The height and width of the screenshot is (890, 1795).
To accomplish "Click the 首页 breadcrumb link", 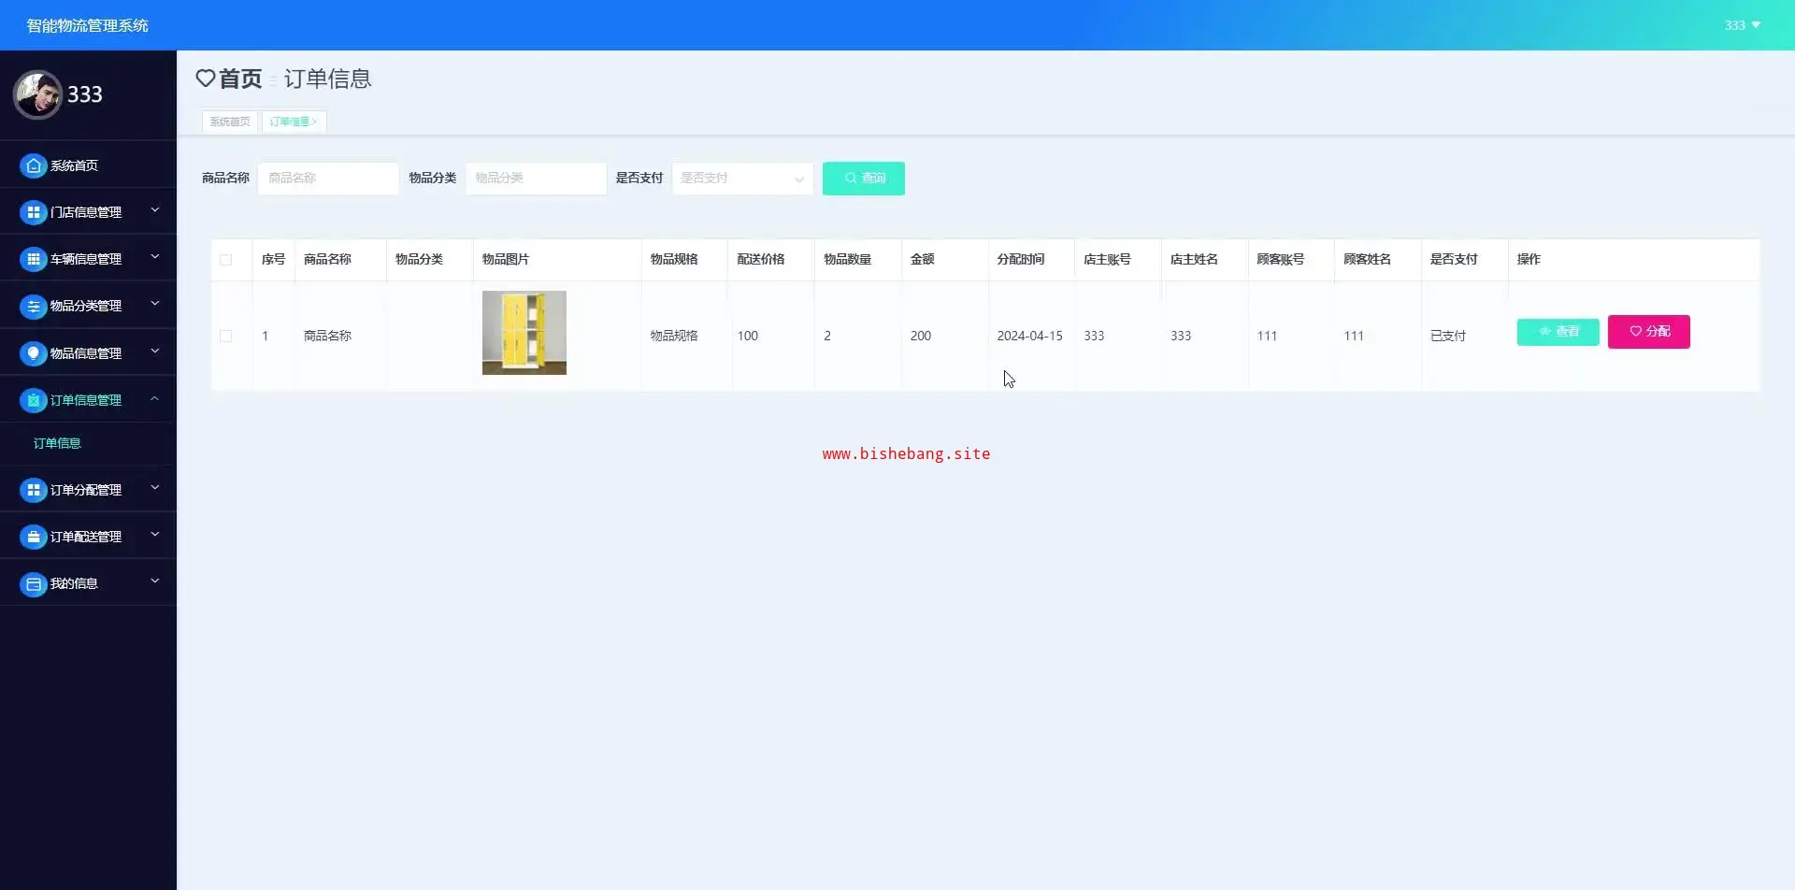I will [x=240, y=79].
